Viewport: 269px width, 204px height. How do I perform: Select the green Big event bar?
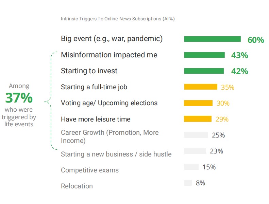click(x=212, y=39)
